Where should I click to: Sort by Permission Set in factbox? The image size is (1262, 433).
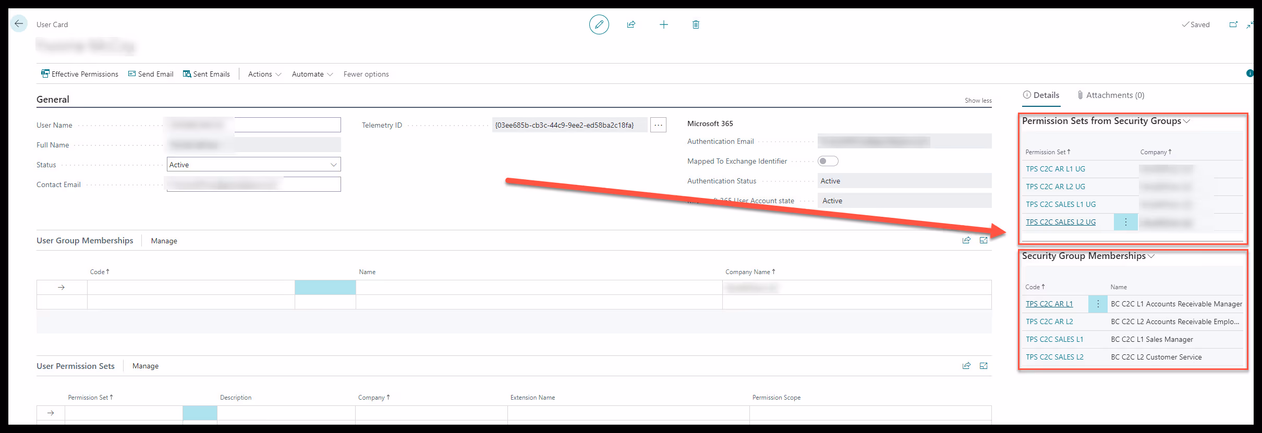(x=1048, y=152)
